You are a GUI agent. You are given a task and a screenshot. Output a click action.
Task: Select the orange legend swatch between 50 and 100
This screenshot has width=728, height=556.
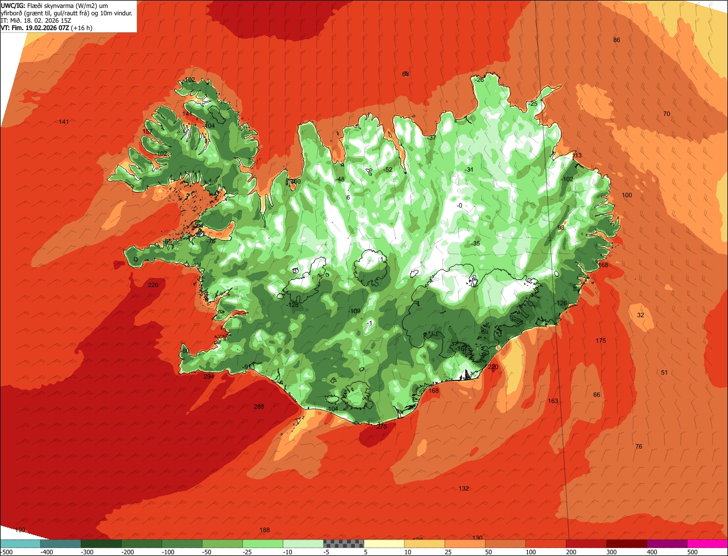pyautogui.click(x=505, y=543)
